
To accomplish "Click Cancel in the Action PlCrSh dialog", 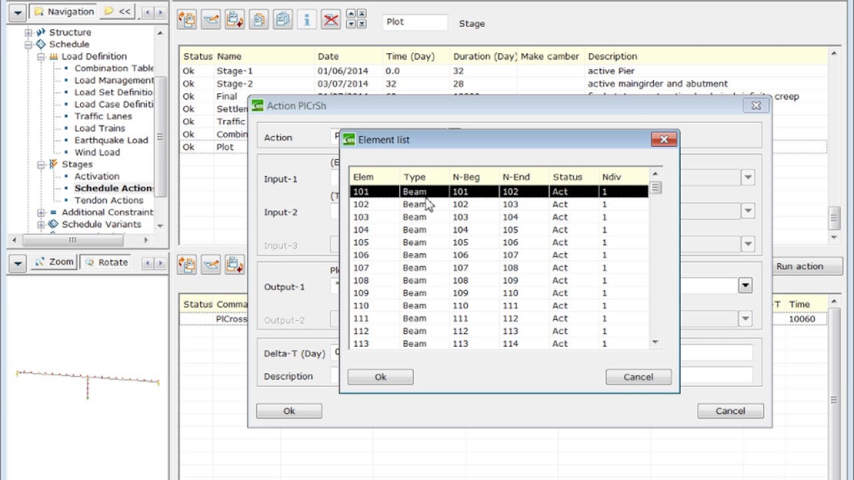I will 731,411.
